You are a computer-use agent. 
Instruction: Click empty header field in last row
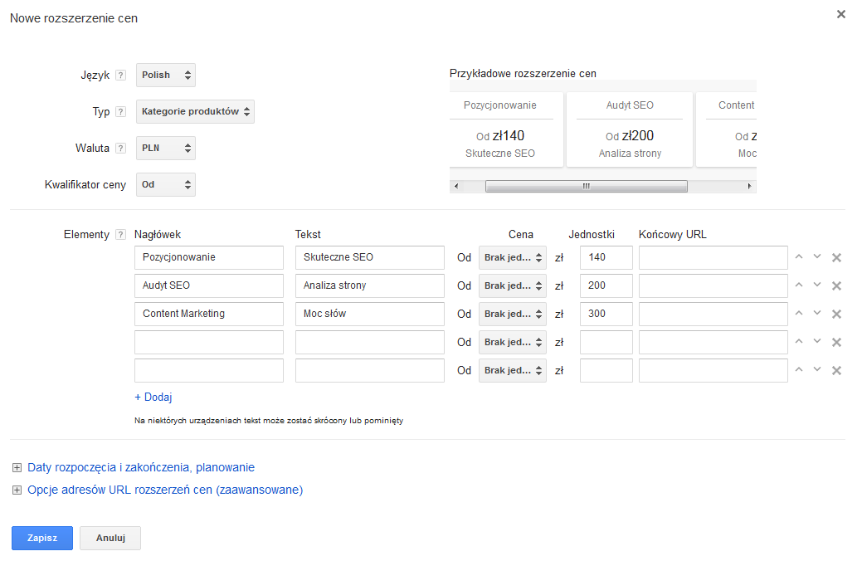(209, 370)
